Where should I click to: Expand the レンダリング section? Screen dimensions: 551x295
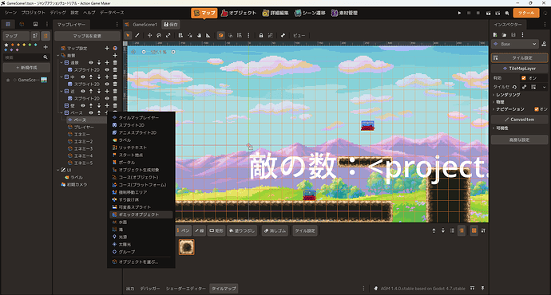coord(508,95)
